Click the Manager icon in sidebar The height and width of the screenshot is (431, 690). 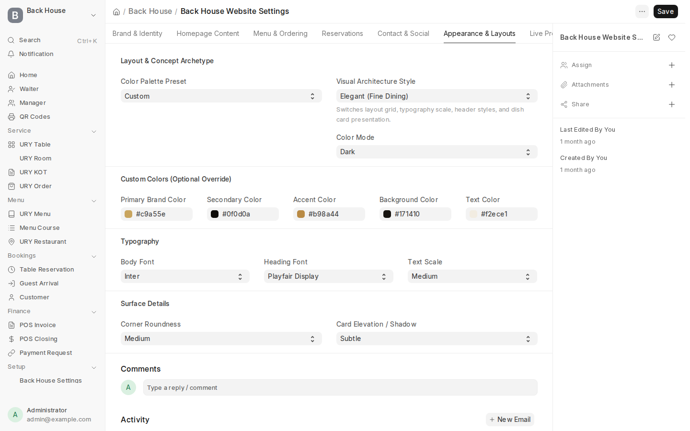(11, 103)
